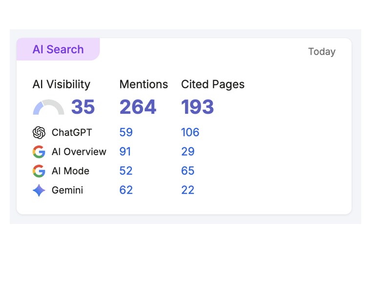Click the Google icon beside AI Mode
Viewport: 371px width, 283px height.
pyautogui.click(x=39, y=171)
